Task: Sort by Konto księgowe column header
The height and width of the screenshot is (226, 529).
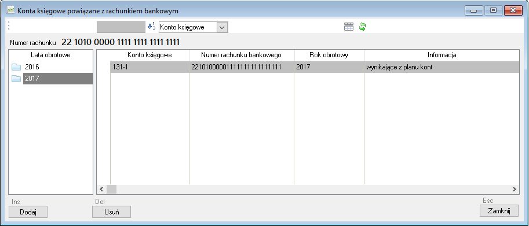Action: [x=150, y=55]
